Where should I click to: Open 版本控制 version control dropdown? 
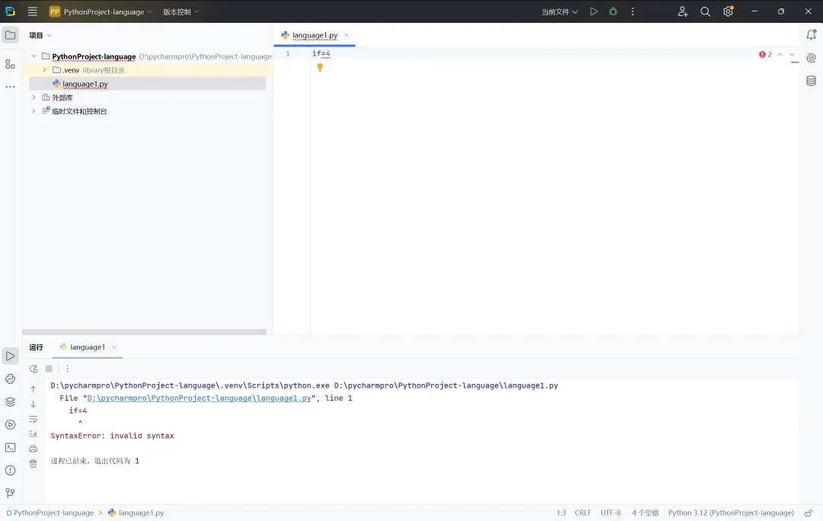pos(181,11)
